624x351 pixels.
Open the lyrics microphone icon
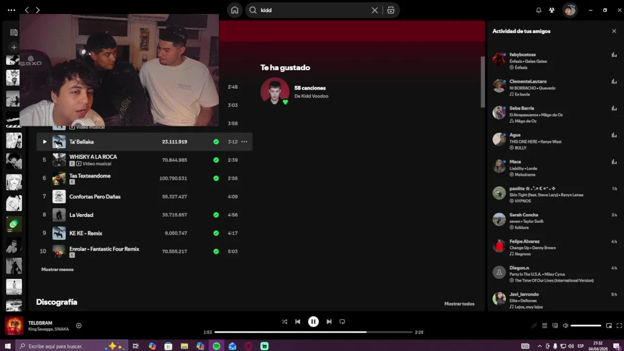point(534,326)
